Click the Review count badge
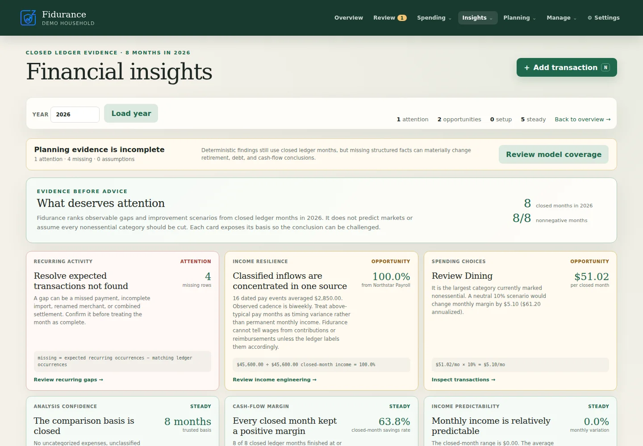 (402, 18)
